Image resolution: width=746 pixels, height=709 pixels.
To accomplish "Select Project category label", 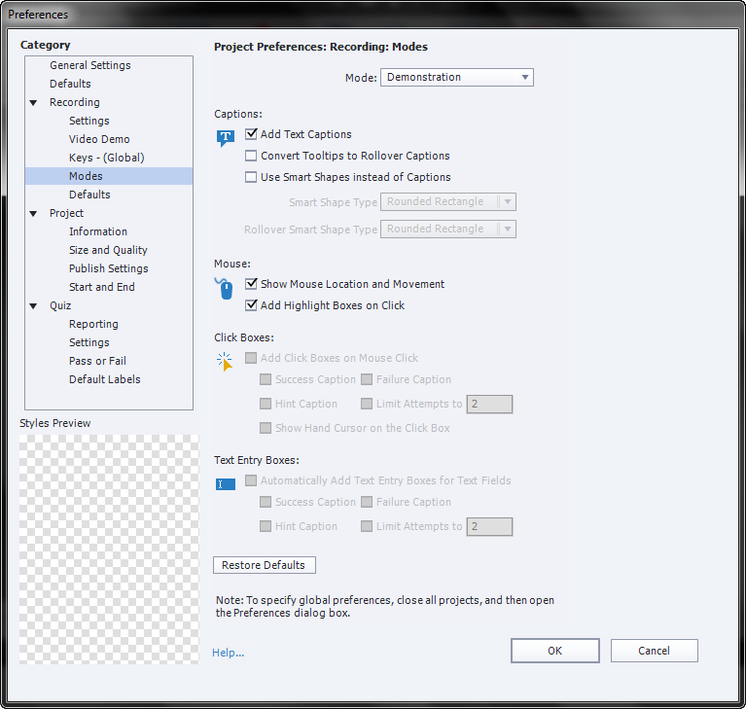I will pos(66,213).
